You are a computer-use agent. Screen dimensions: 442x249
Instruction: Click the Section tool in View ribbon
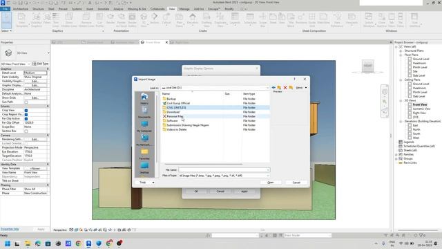(155, 19)
